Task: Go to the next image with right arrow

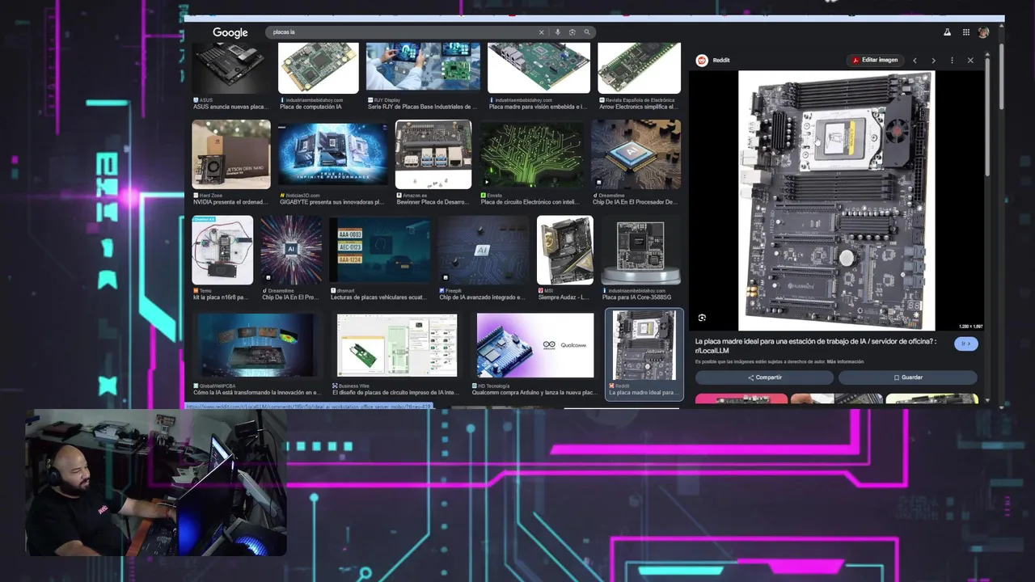Action: (933, 60)
